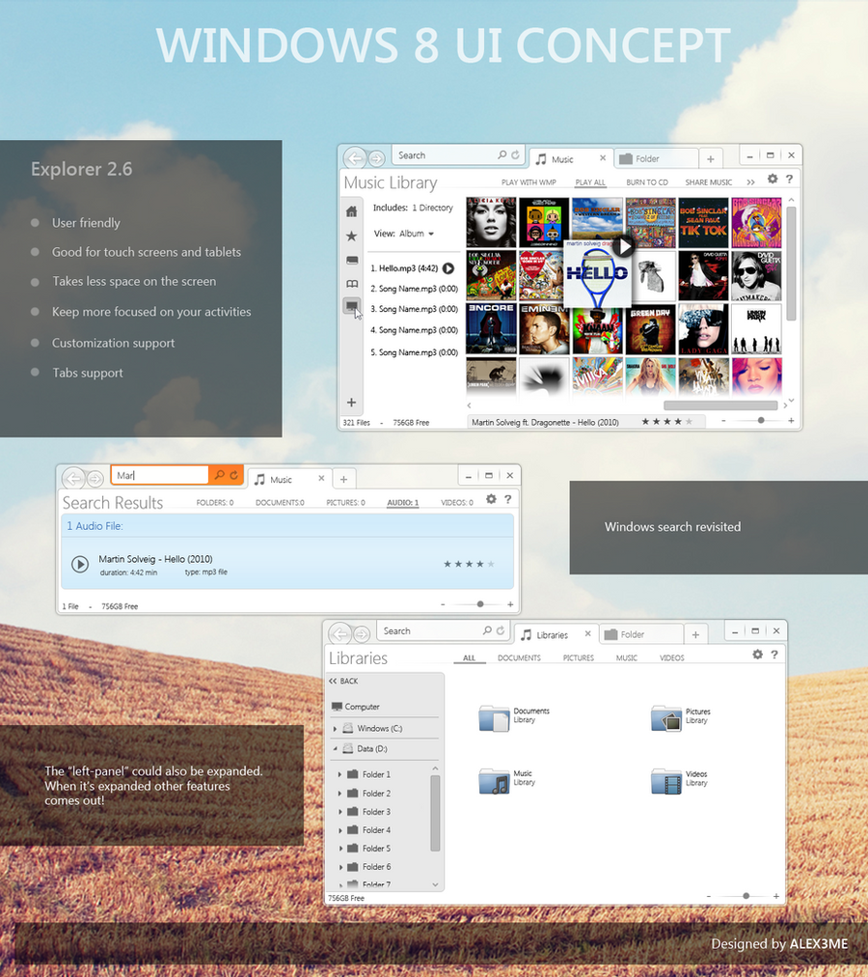The height and width of the screenshot is (977, 868).
Task: Close the Music tab in Music Library window
Action: tap(603, 158)
